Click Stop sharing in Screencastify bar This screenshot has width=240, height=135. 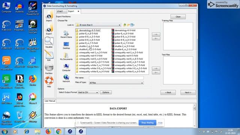coord(147,123)
